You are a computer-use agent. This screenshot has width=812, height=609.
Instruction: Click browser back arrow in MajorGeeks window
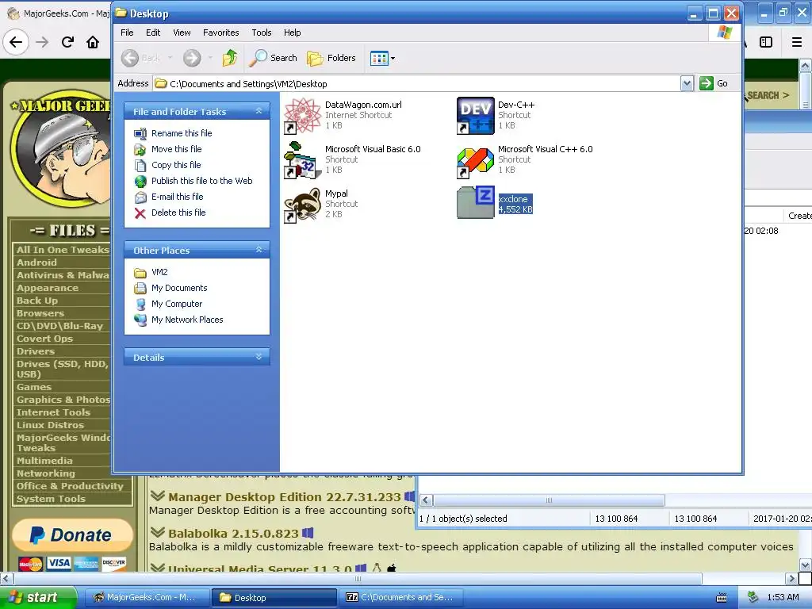click(x=16, y=42)
